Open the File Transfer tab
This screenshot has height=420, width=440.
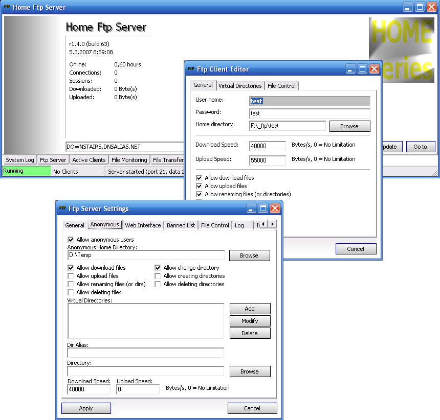pyautogui.click(x=167, y=160)
